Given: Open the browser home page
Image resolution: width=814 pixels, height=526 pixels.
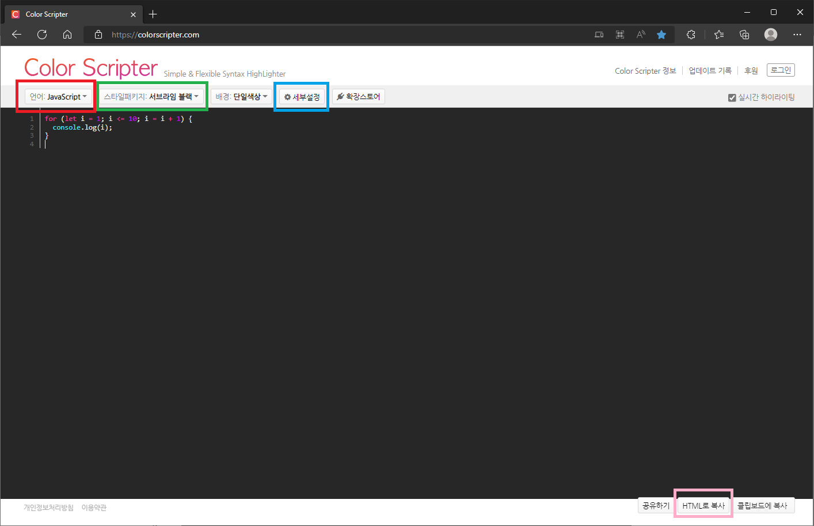Looking at the screenshot, I should click(x=67, y=35).
